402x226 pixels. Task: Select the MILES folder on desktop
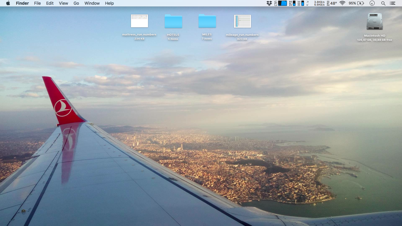(207, 21)
